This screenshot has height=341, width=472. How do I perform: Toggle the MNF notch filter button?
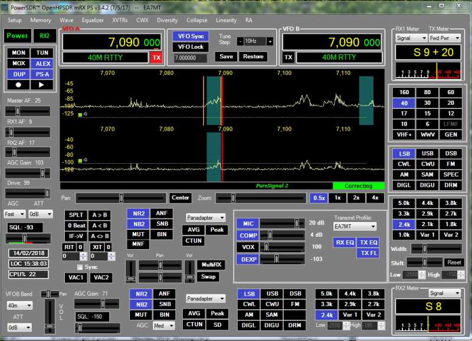(138, 244)
